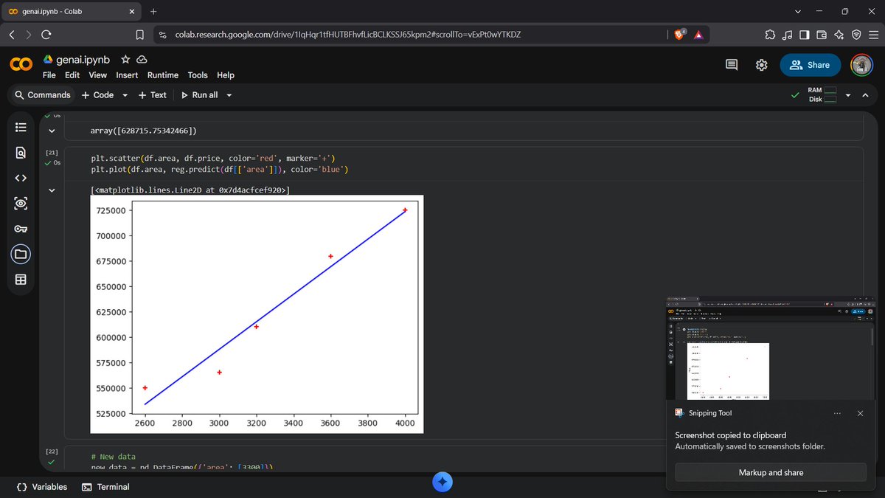
Task: Bookmark this page in address bar
Action: tap(140, 35)
